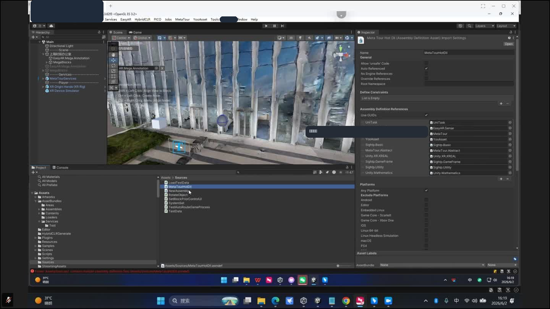Open the YooAsset menu
The width and height of the screenshot is (550, 309).
(x=200, y=19)
